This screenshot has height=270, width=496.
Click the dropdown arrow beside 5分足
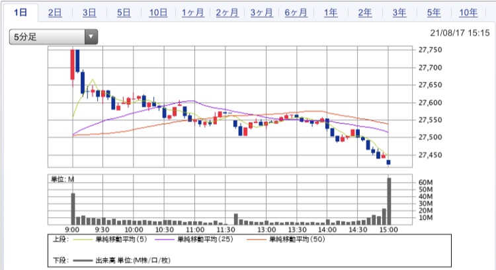tap(91, 37)
